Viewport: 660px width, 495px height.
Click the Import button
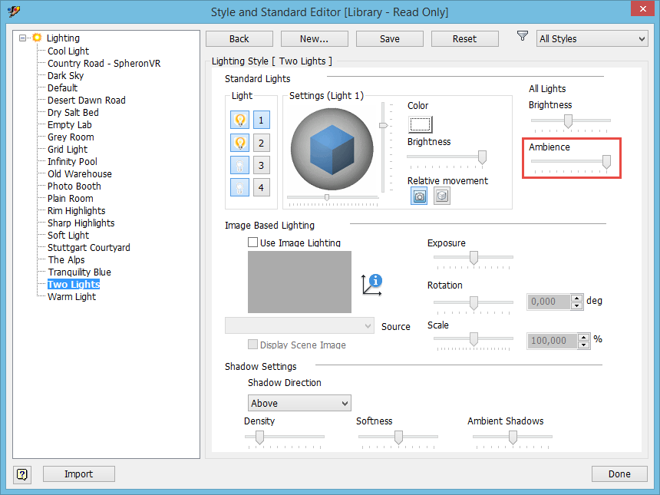point(79,474)
